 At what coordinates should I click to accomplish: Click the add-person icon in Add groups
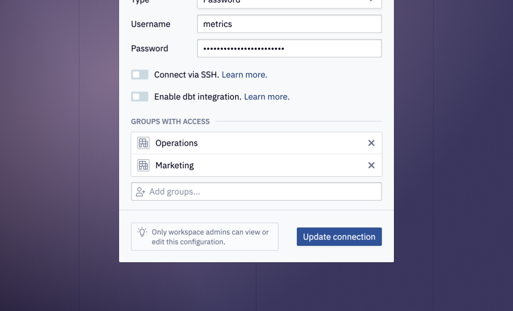pyautogui.click(x=140, y=191)
